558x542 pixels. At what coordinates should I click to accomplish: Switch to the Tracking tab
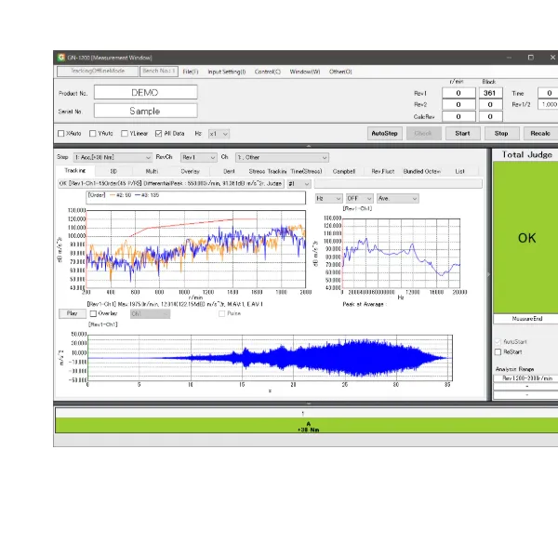click(75, 171)
